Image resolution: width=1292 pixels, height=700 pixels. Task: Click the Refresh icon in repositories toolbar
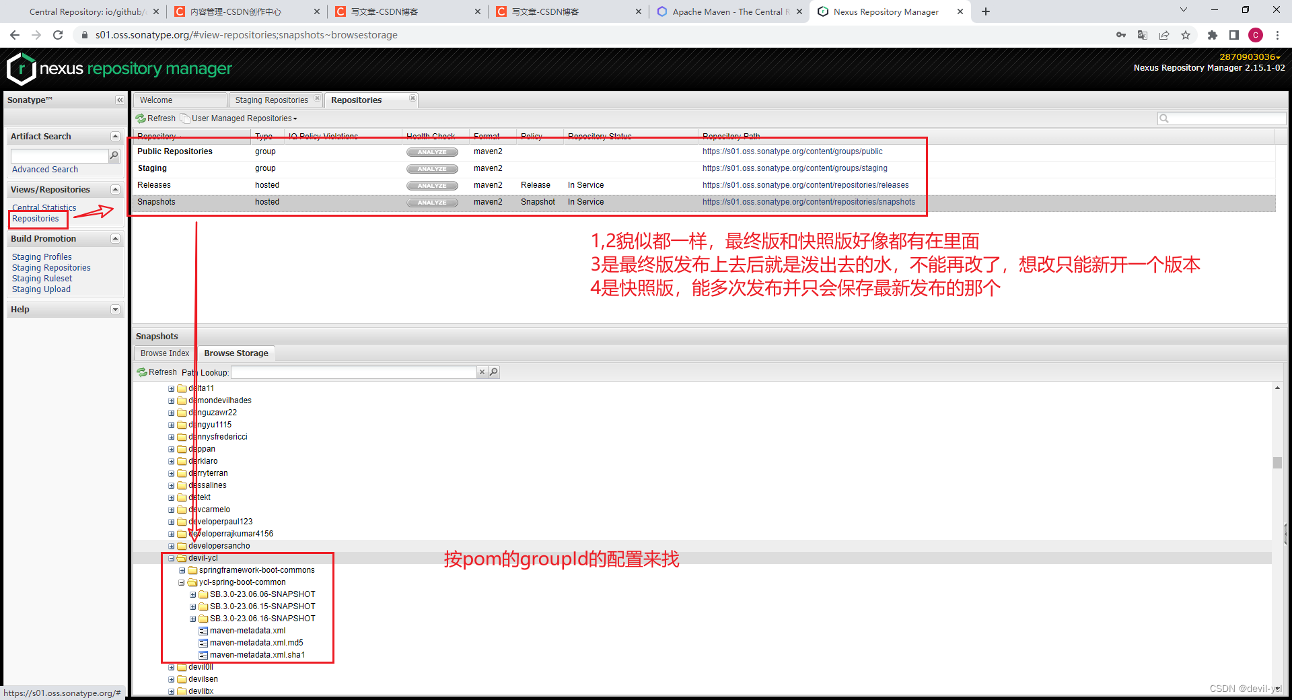point(141,118)
